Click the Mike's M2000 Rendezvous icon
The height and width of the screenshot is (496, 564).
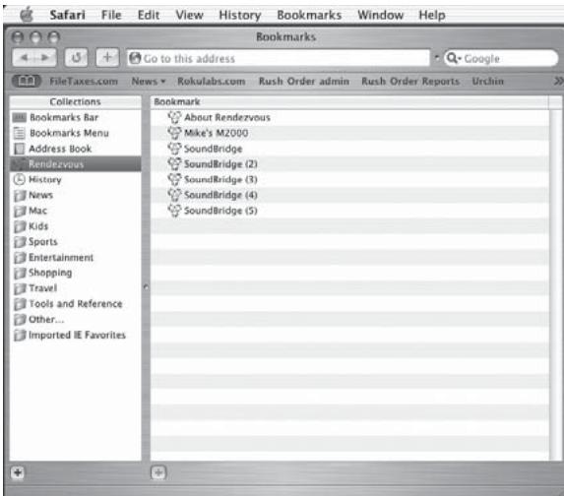(x=174, y=133)
